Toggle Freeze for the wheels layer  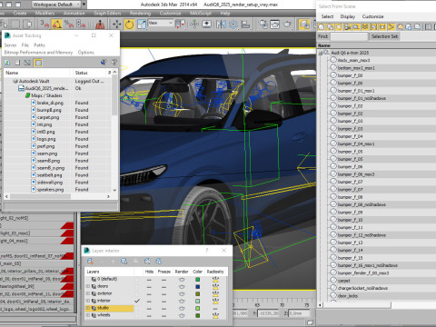click(x=163, y=315)
